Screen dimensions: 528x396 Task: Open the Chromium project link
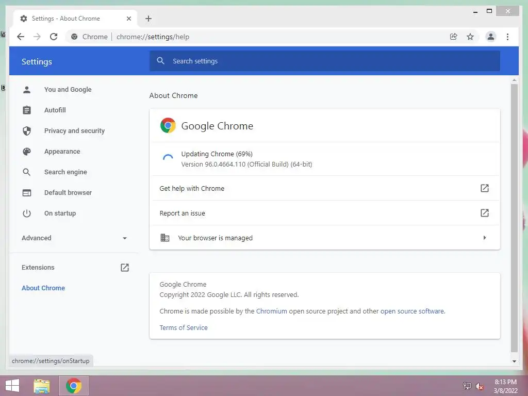(x=271, y=311)
